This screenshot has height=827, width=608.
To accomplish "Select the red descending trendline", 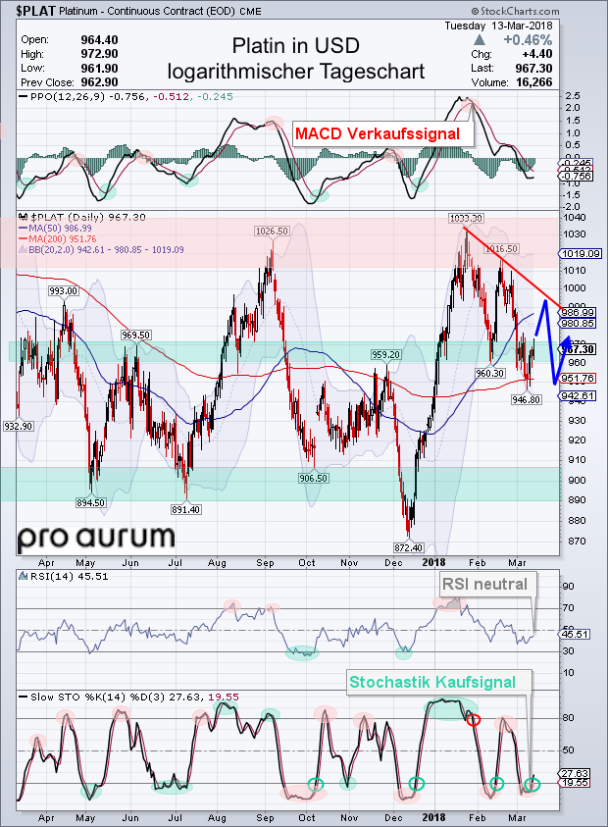I will click(512, 265).
